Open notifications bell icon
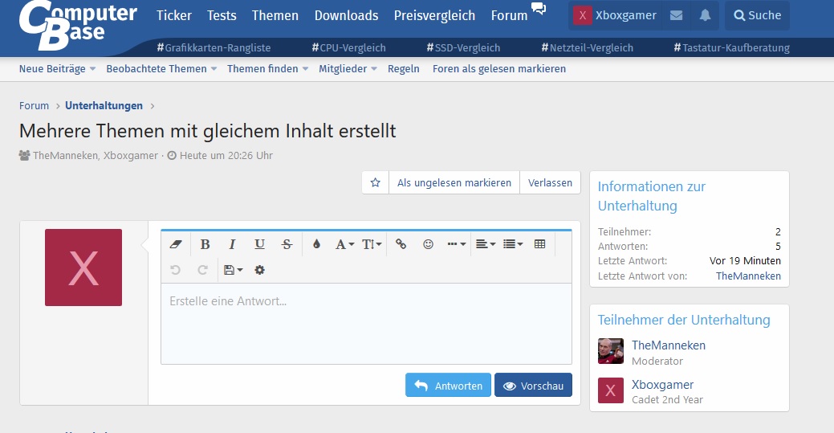Image resolution: width=834 pixels, height=433 pixels. point(705,15)
